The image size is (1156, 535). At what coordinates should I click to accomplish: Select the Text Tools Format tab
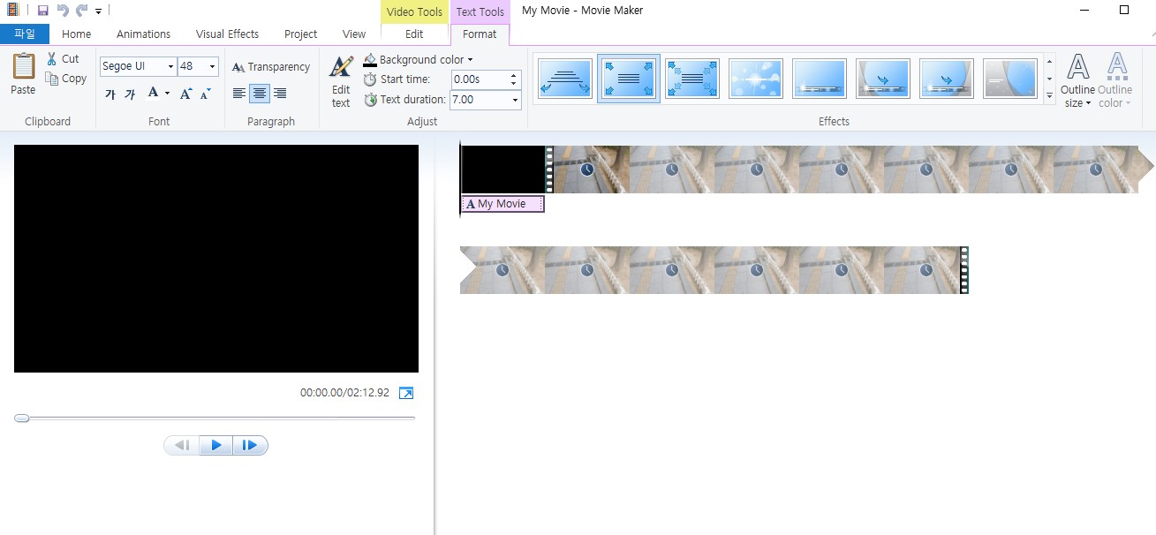tap(480, 34)
